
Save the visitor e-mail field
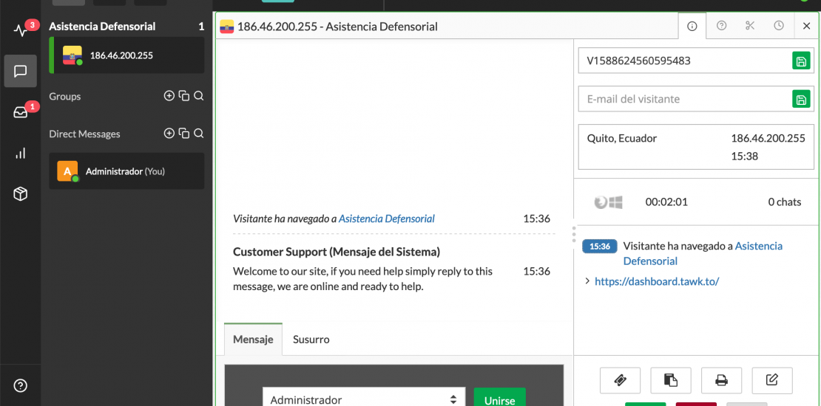(x=800, y=99)
